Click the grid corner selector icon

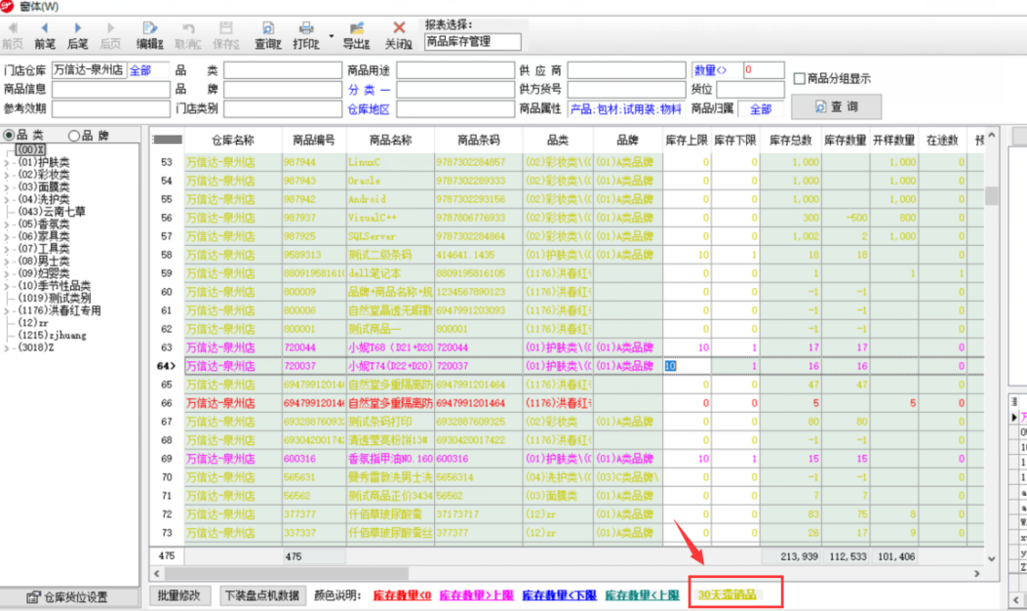(x=167, y=140)
